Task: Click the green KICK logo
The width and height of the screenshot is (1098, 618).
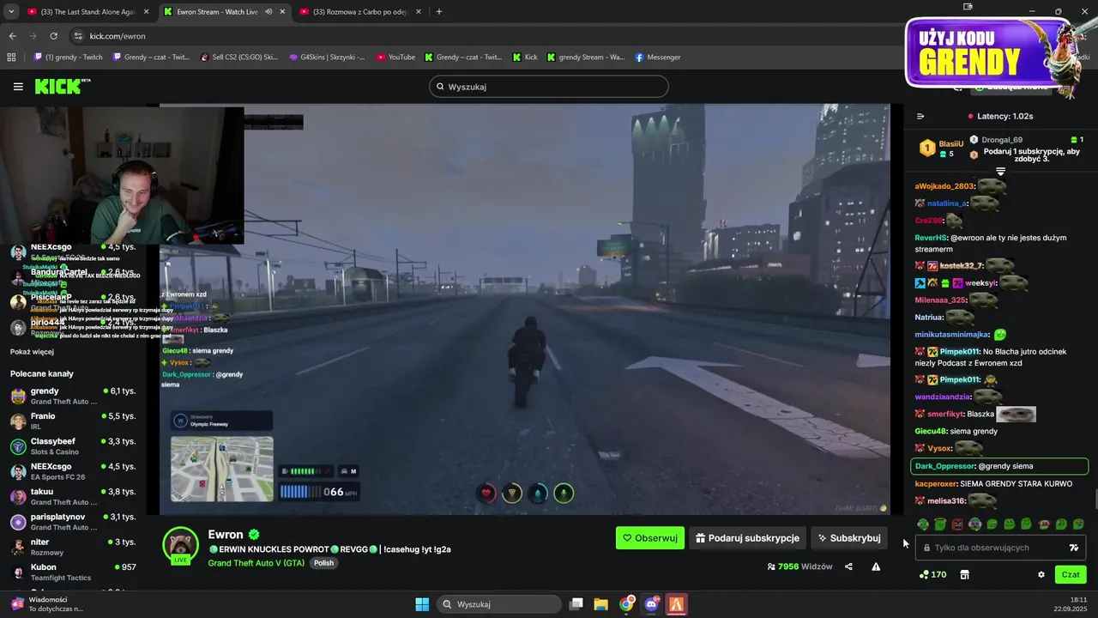Action: coord(62,86)
